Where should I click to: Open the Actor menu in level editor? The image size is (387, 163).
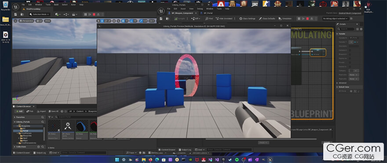(x=73, y=5)
